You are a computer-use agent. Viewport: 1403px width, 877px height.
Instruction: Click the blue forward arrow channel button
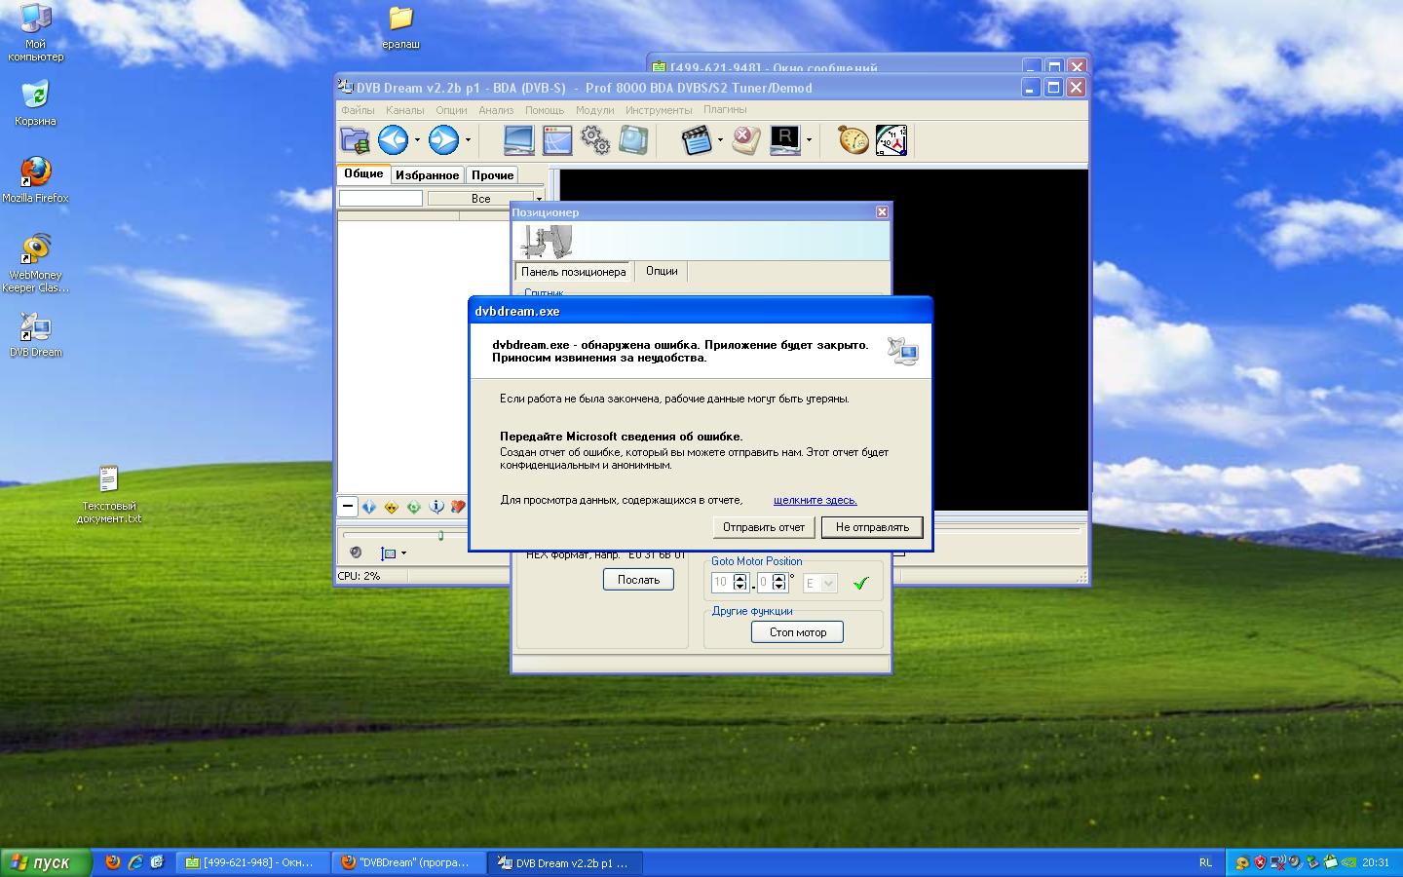tap(444, 140)
